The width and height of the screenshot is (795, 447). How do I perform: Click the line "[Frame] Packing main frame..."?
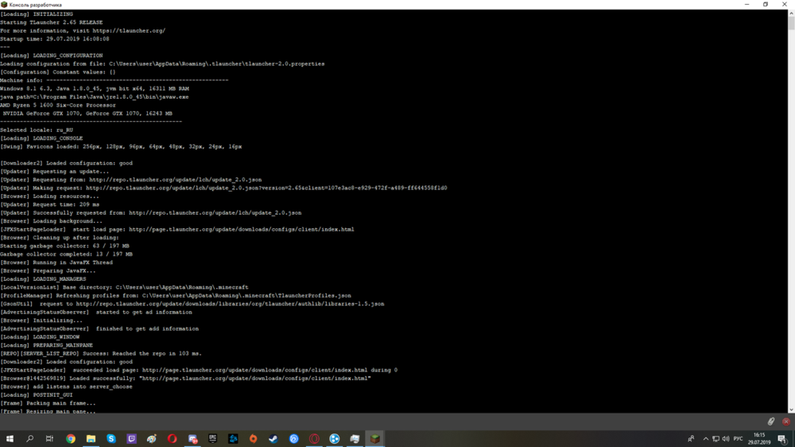point(48,403)
